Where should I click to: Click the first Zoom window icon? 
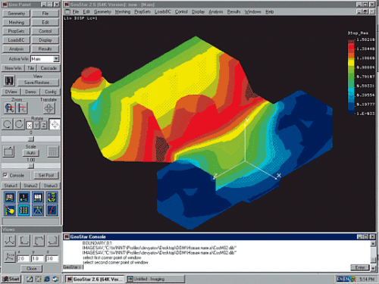pos(10,108)
